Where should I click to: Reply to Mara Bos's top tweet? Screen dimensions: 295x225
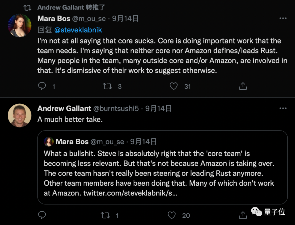pyautogui.click(x=42, y=86)
